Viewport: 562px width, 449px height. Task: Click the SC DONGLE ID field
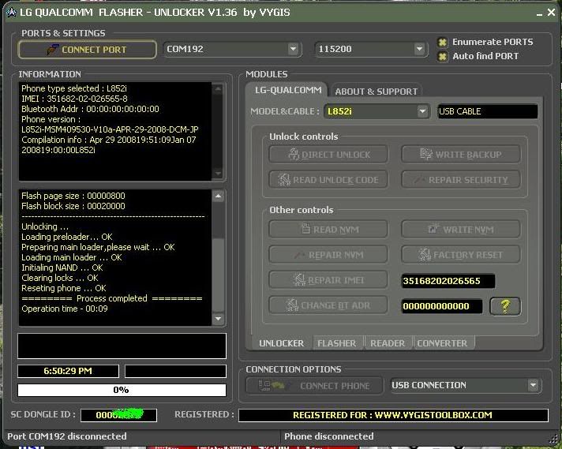click(118, 415)
